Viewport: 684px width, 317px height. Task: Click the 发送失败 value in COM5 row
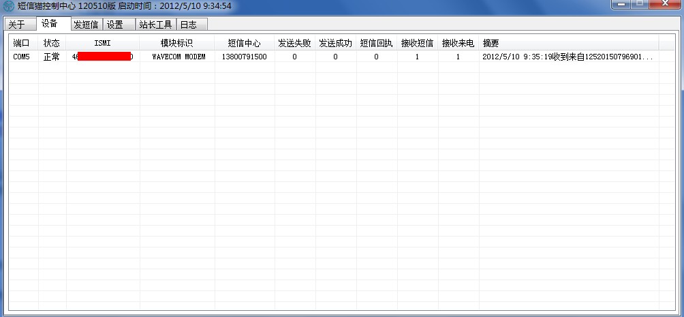pyautogui.click(x=295, y=57)
